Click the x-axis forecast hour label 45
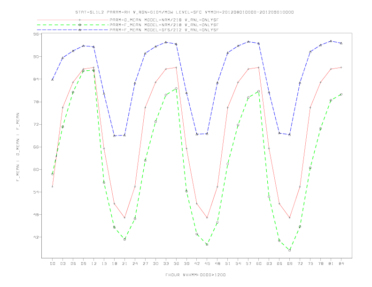The width and height of the screenshot is (372, 287). 207,264
